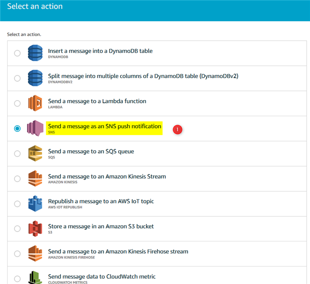This screenshot has height=284, width=310.
Task: Click the green CloudWatch metrics icon
Action: click(x=35, y=277)
